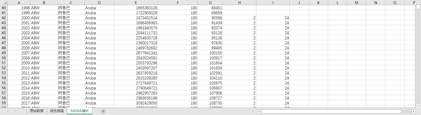Screen dimensions: 421x115
Task: Select column O header
Action: coord(395,2)
